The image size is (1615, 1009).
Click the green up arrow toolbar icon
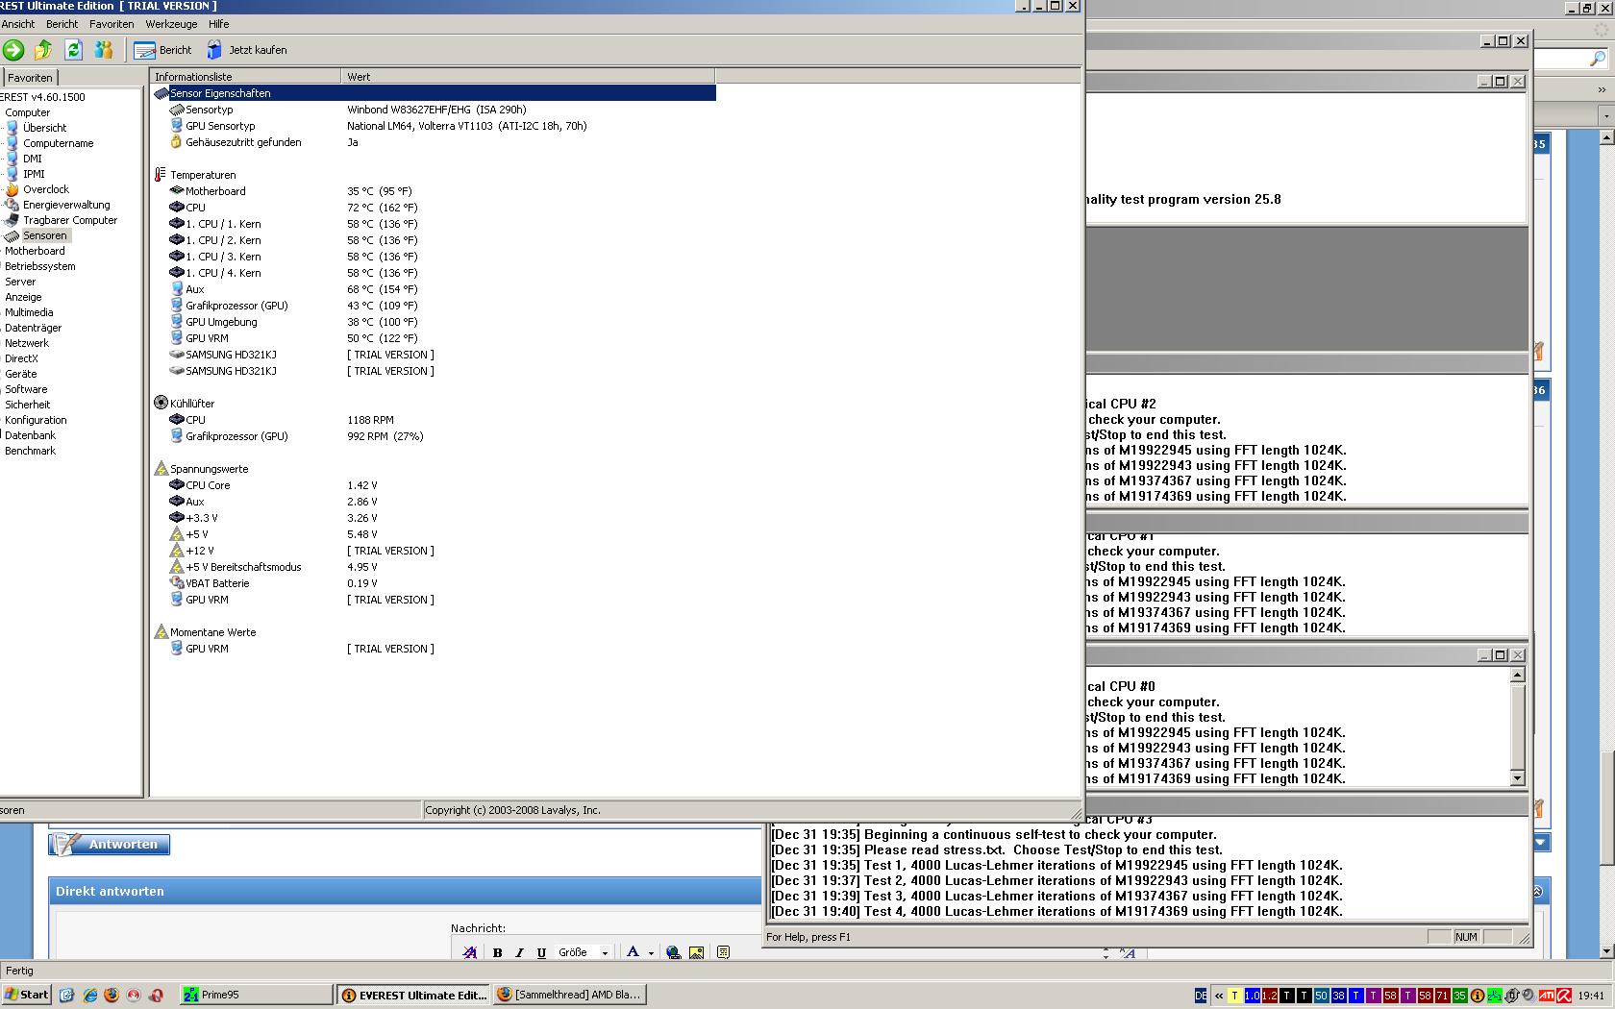[43, 50]
